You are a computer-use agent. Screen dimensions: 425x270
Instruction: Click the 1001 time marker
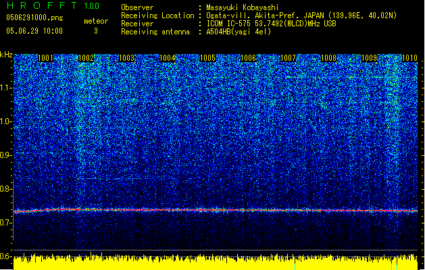pos(45,58)
